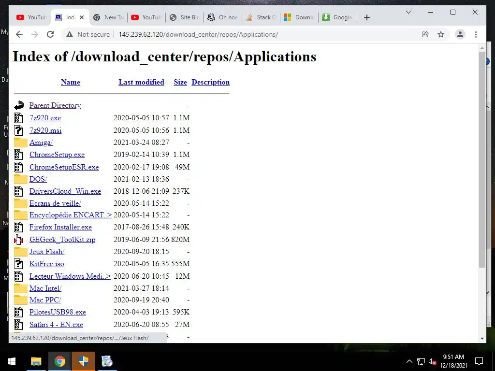Click the Not secure warning icon
This screenshot has height=371, width=495.
click(70, 34)
